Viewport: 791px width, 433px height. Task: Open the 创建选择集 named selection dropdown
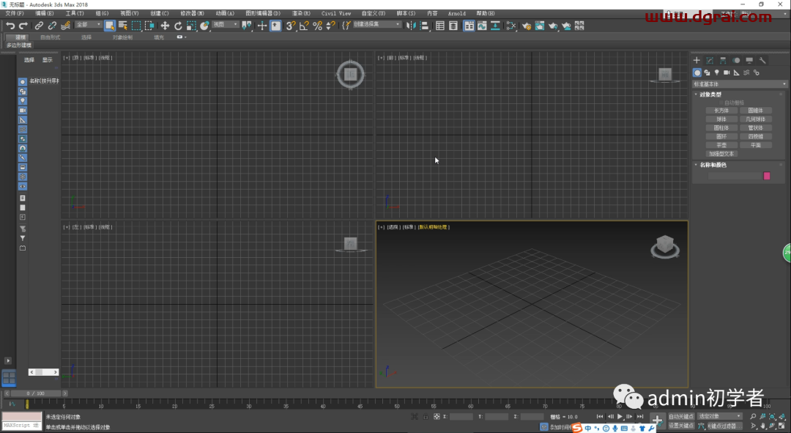tap(377, 25)
